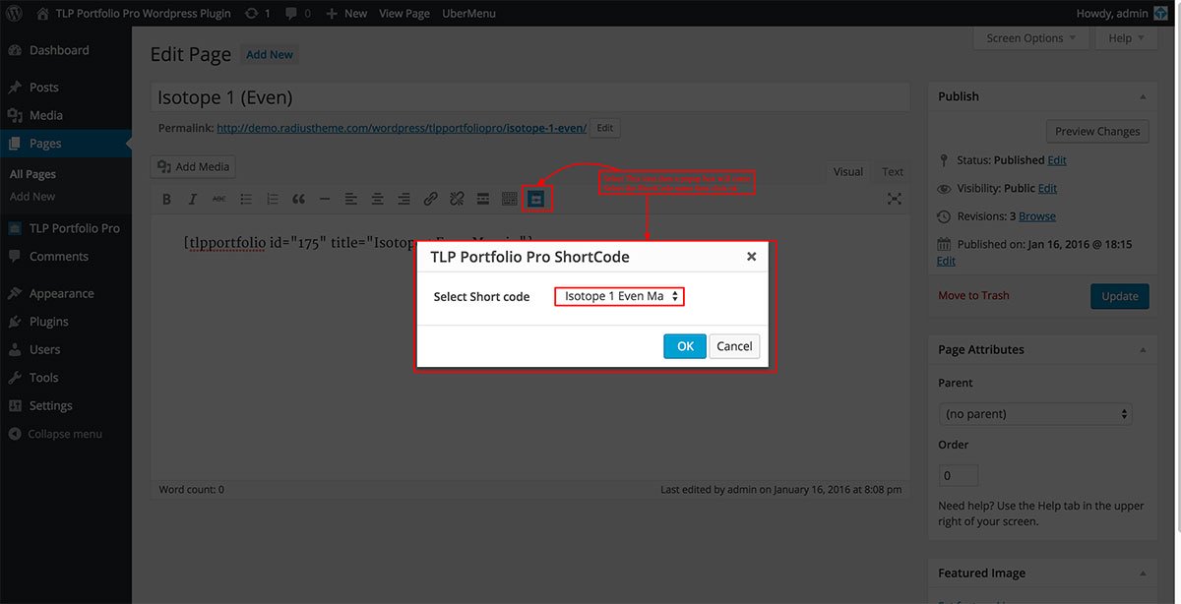Open the permalink URL

[x=402, y=128]
